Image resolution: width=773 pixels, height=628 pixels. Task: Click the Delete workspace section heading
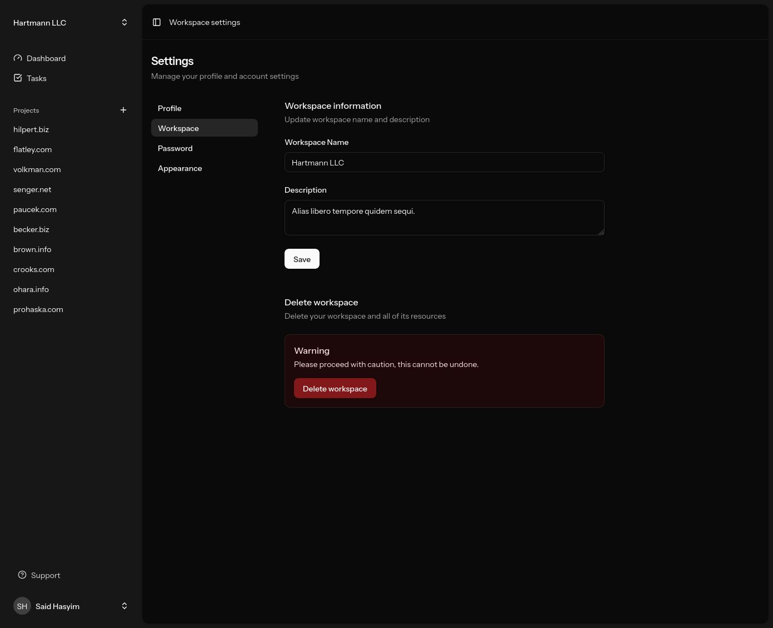[321, 302]
